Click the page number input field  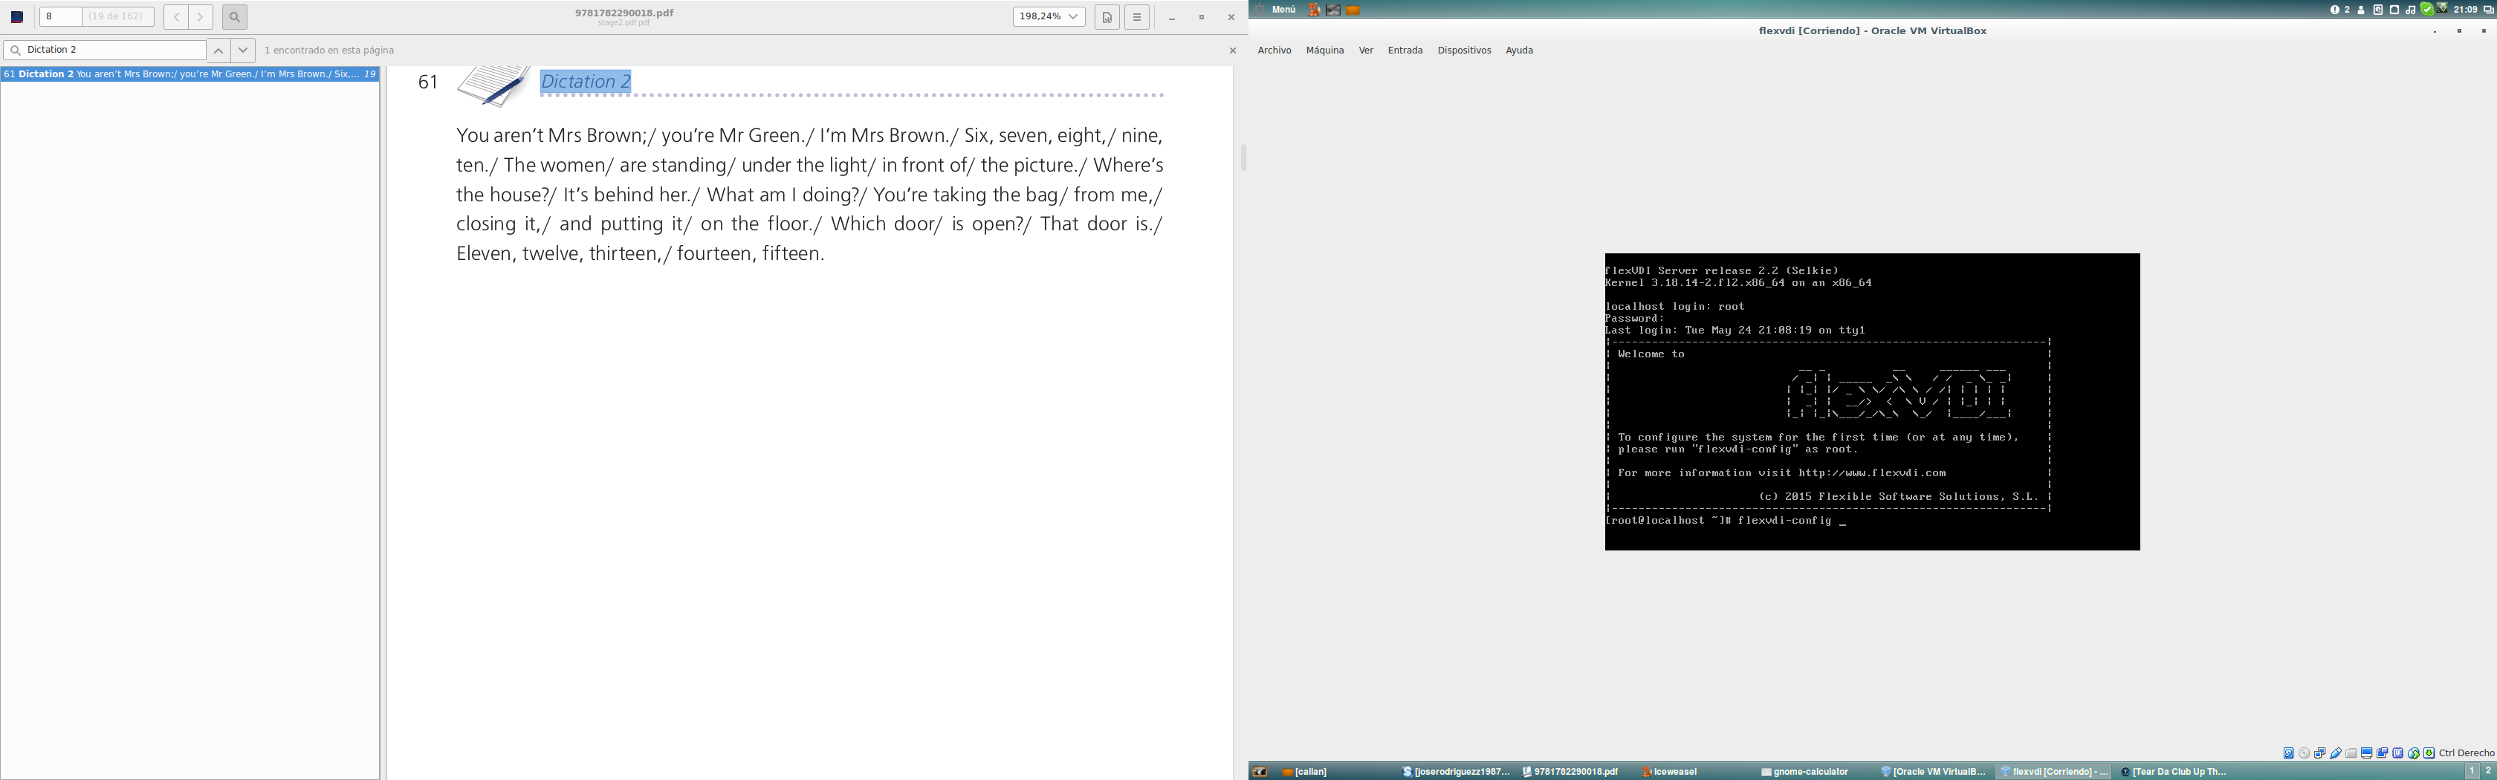(61, 17)
